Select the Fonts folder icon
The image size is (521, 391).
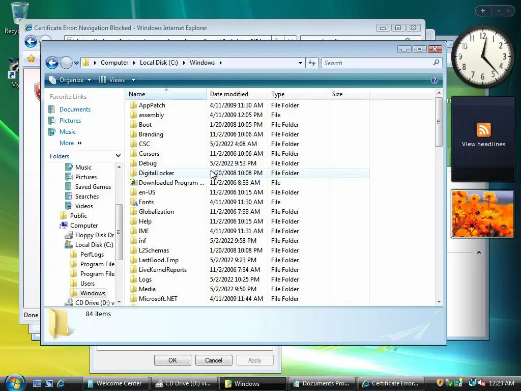[x=134, y=202]
